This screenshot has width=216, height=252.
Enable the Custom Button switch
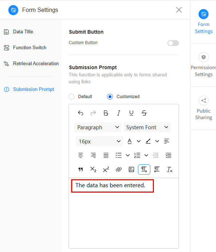pos(173,43)
